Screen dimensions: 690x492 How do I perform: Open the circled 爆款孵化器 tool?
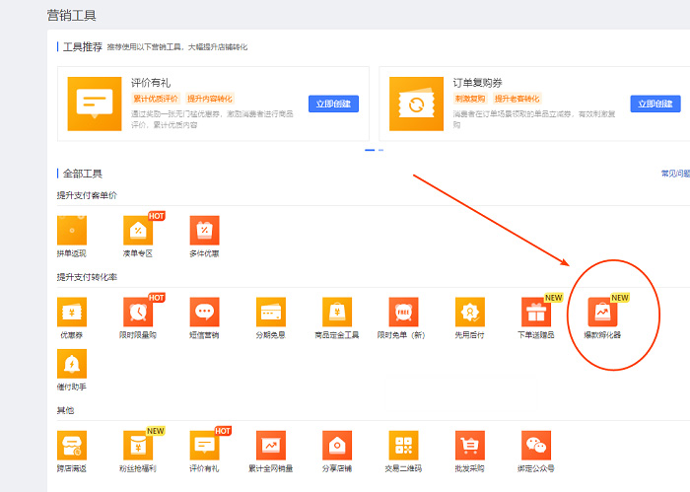pos(602,312)
